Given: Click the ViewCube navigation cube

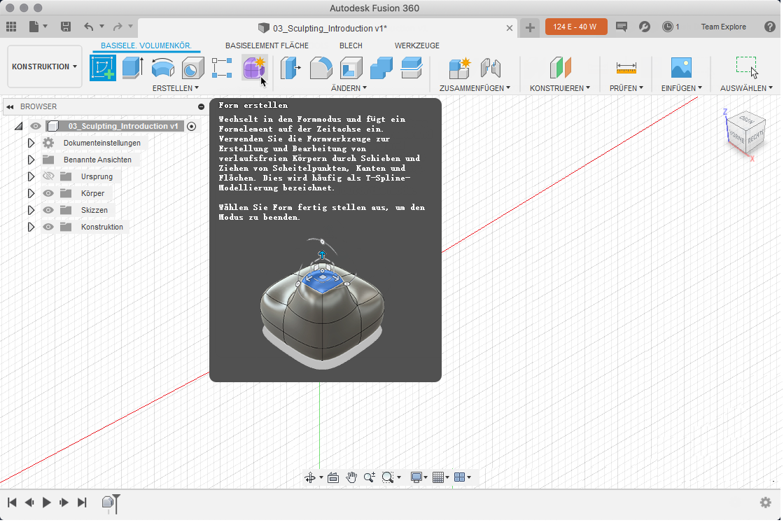Looking at the screenshot, I should point(746,134).
